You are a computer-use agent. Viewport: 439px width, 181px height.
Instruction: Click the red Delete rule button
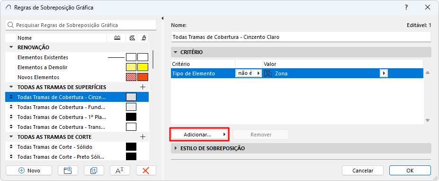click(146, 171)
